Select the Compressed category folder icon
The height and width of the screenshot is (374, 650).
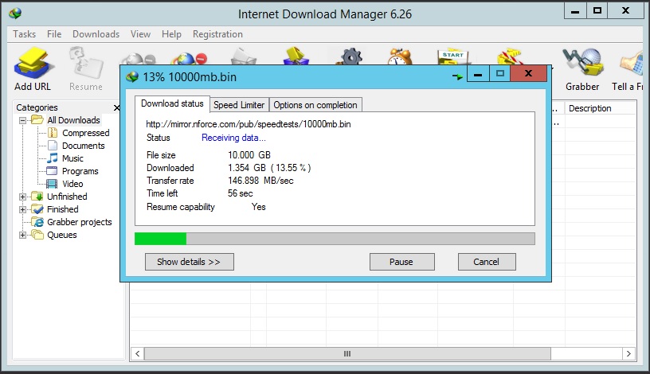[53, 133]
